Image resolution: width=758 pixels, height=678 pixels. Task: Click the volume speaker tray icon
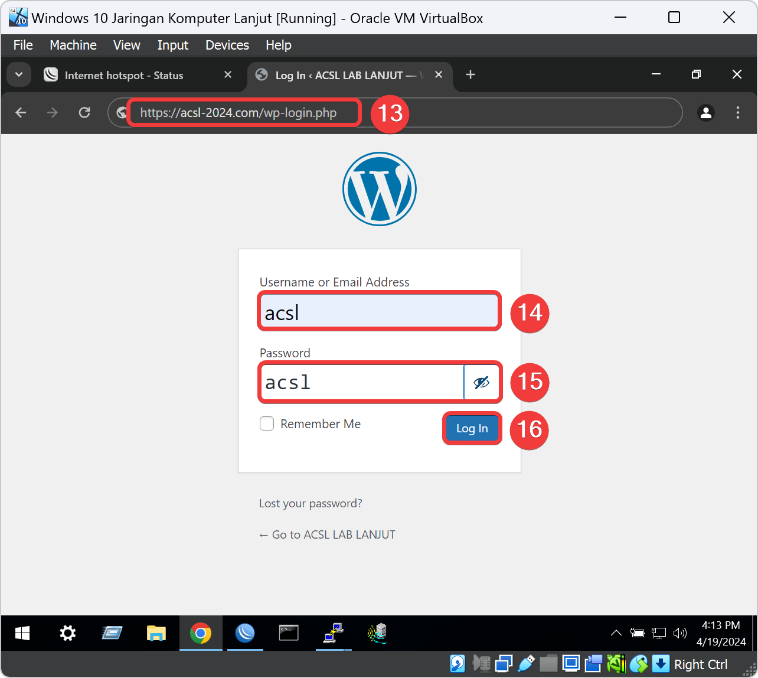pyautogui.click(x=680, y=633)
